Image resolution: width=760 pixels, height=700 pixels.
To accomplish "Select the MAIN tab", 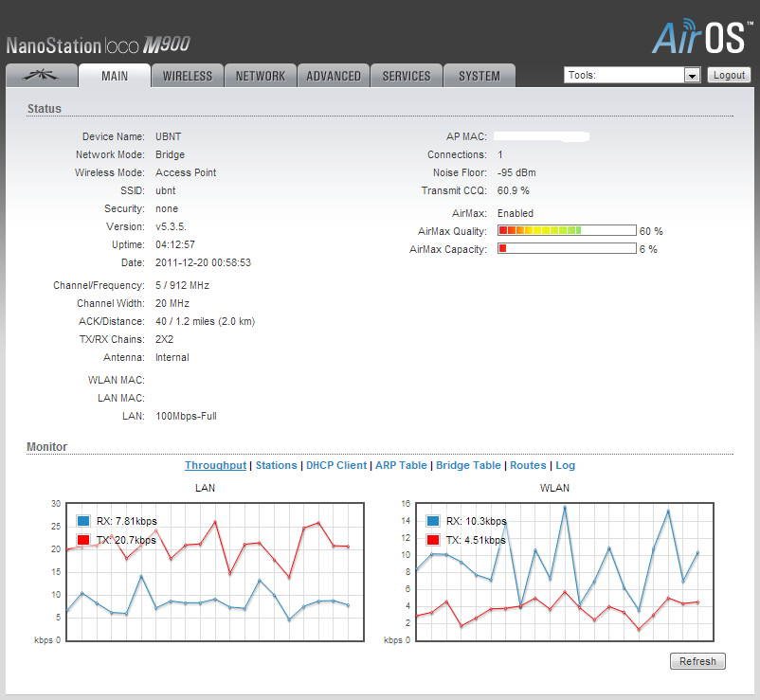I will 115,76.
